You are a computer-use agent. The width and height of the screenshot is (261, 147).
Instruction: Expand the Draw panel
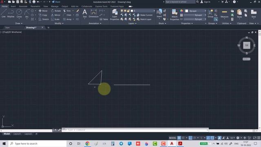19,24
